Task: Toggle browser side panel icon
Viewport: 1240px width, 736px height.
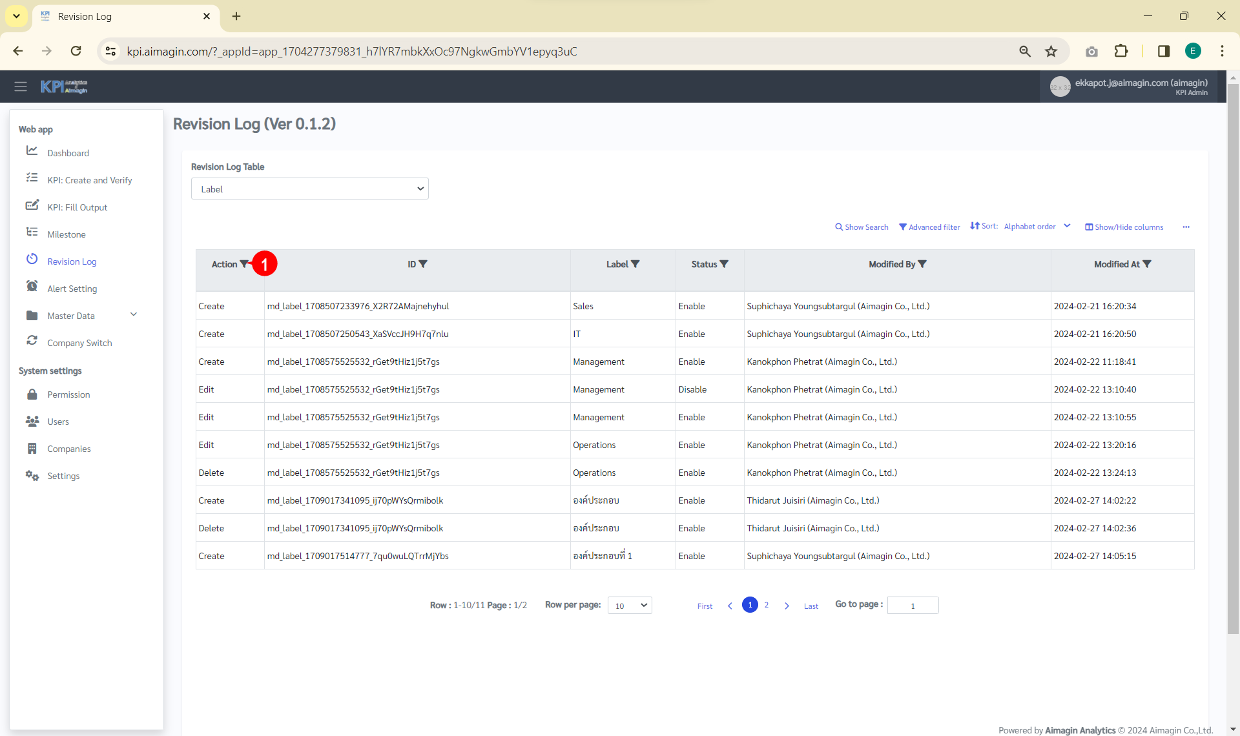Action: click(1164, 52)
